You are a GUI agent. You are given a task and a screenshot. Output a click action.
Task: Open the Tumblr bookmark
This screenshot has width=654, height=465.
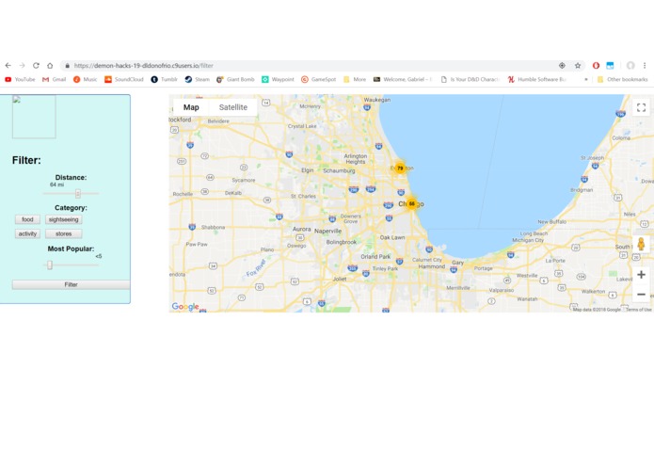[x=165, y=79]
